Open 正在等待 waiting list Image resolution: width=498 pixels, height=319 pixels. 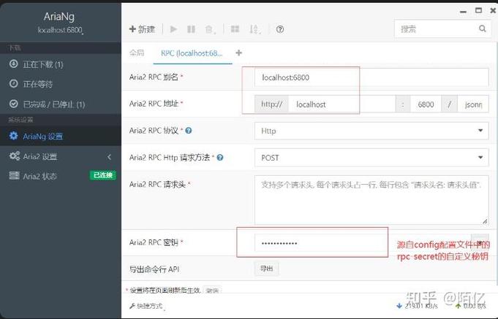tap(61, 84)
